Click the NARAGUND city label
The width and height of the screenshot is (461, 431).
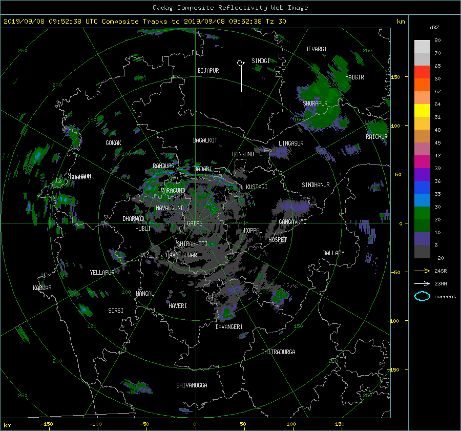coord(173,191)
